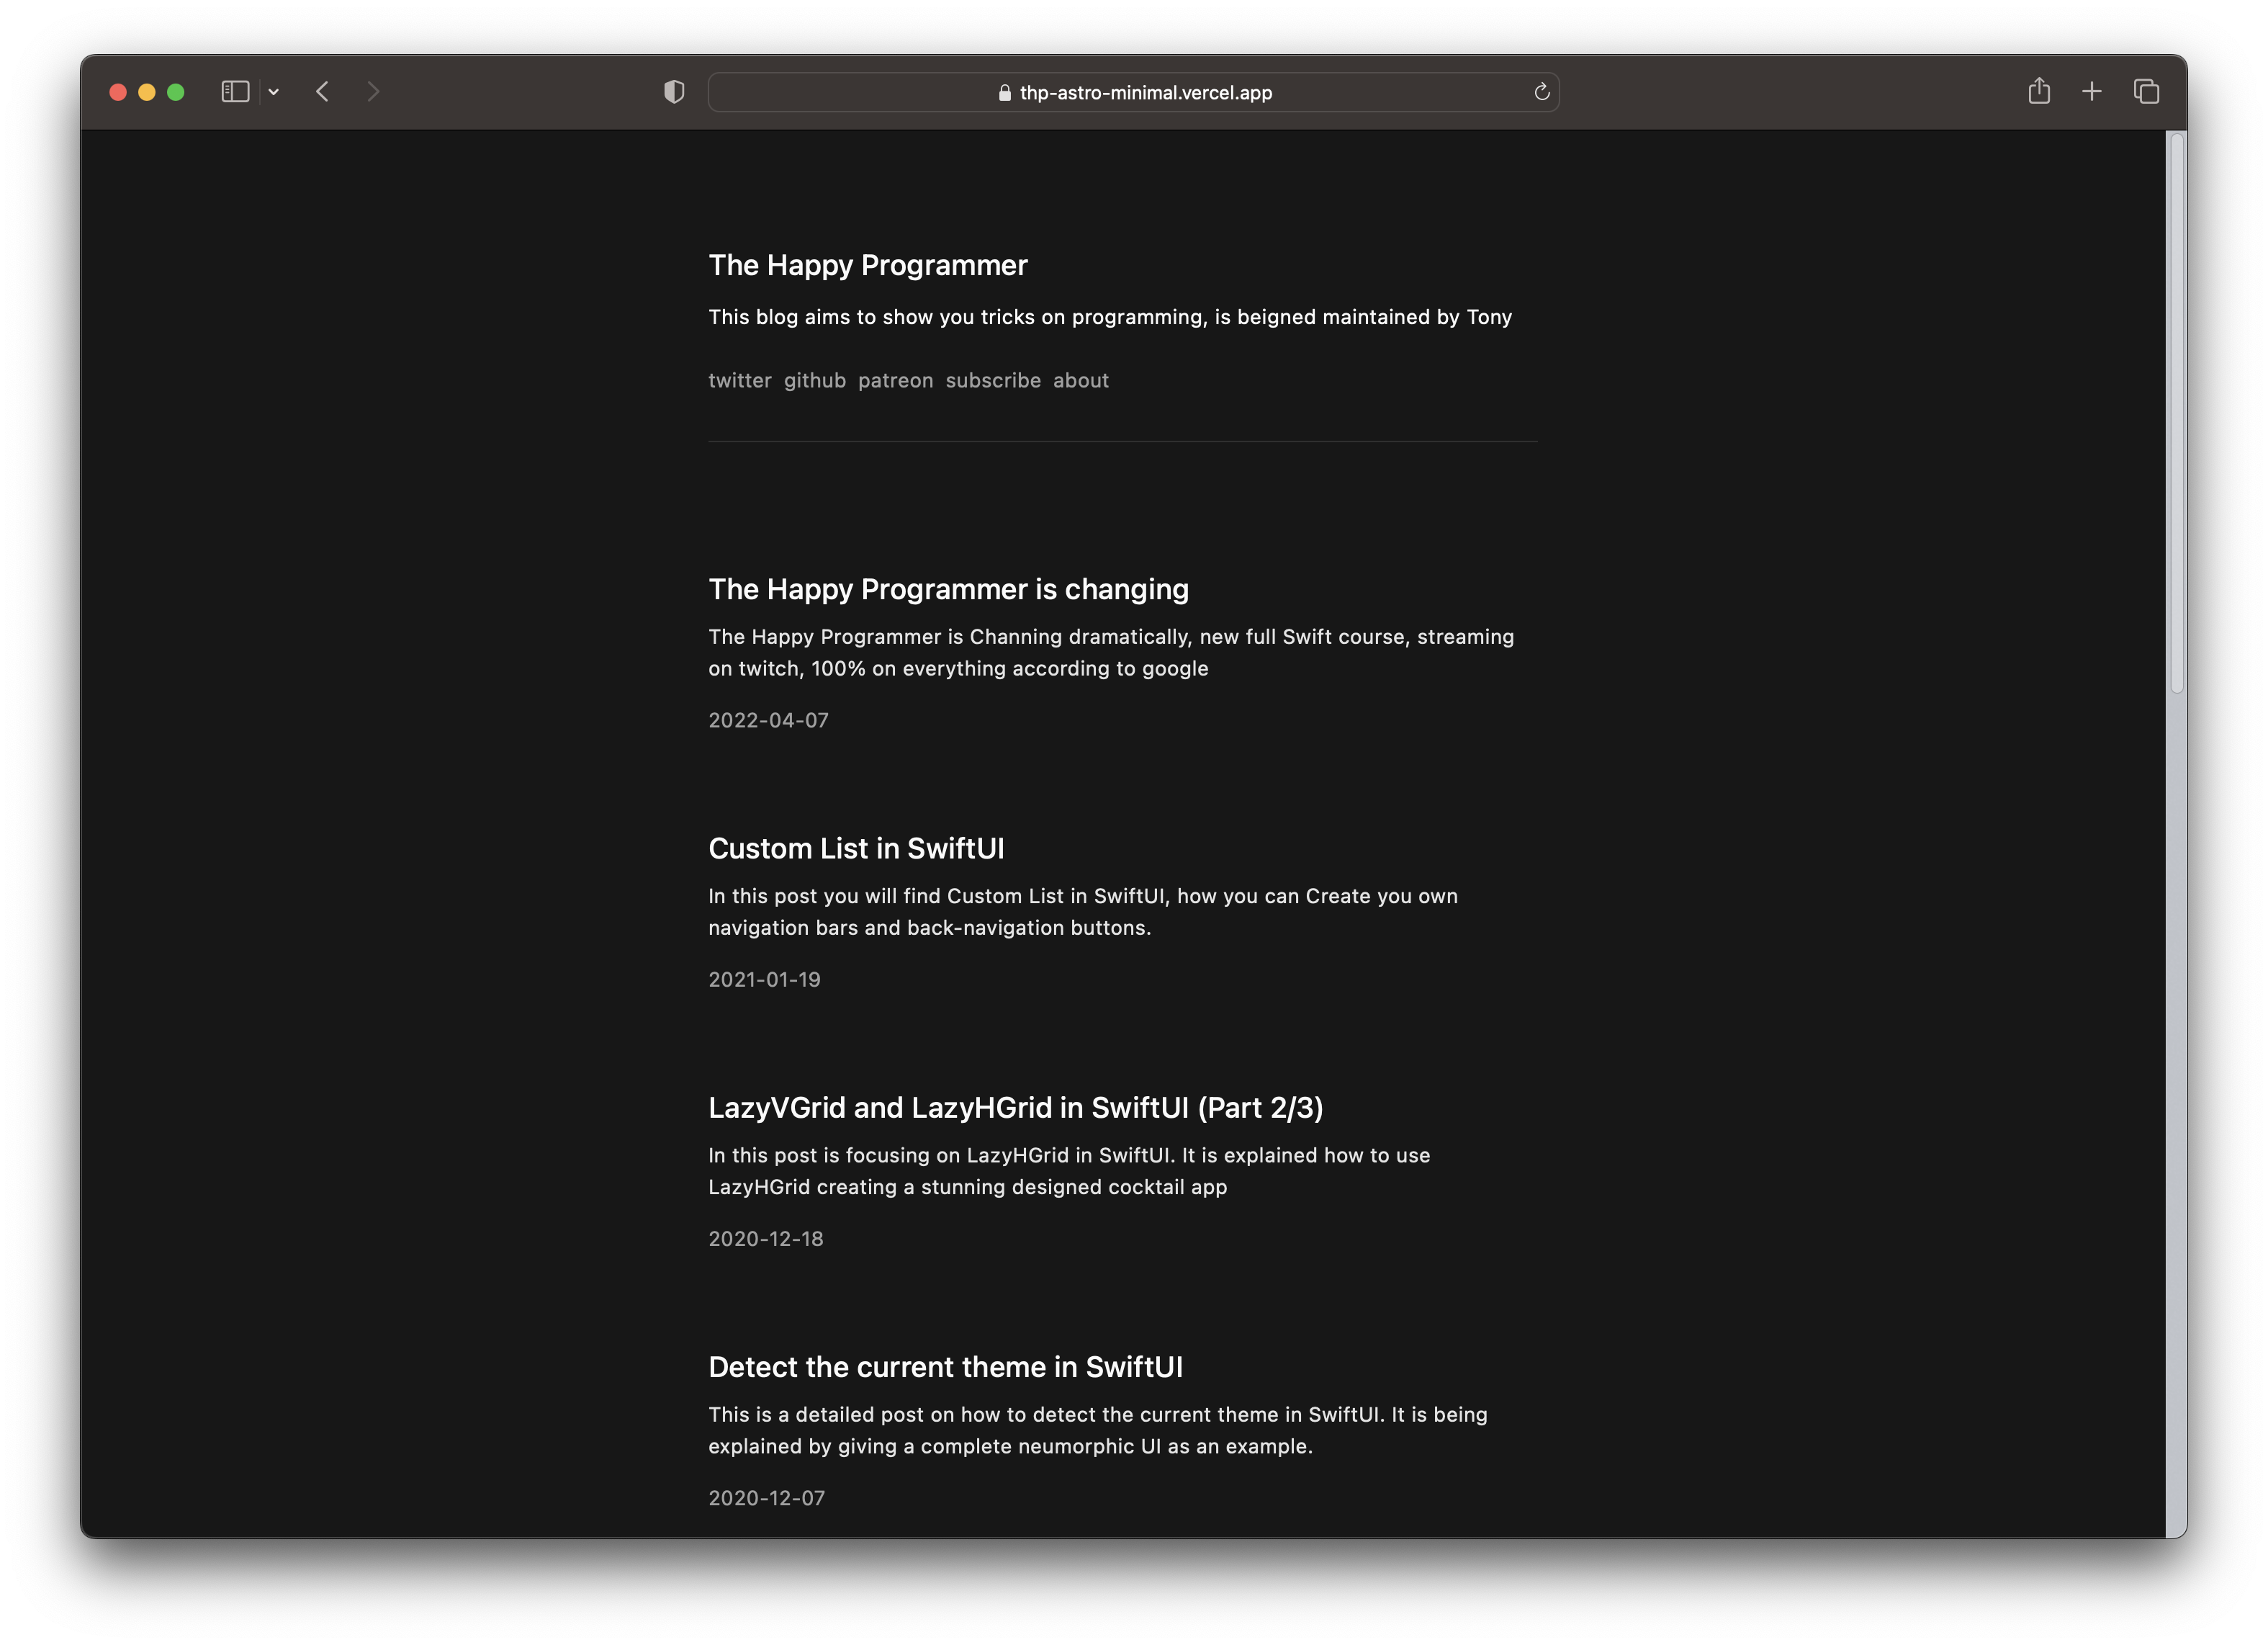
Task: Open the about page
Action: coord(1081,380)
